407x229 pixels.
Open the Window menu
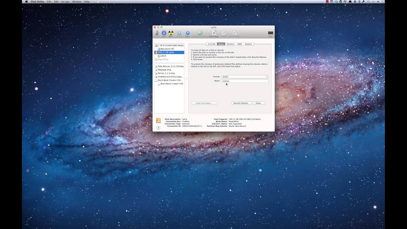(x=77, y=2)
